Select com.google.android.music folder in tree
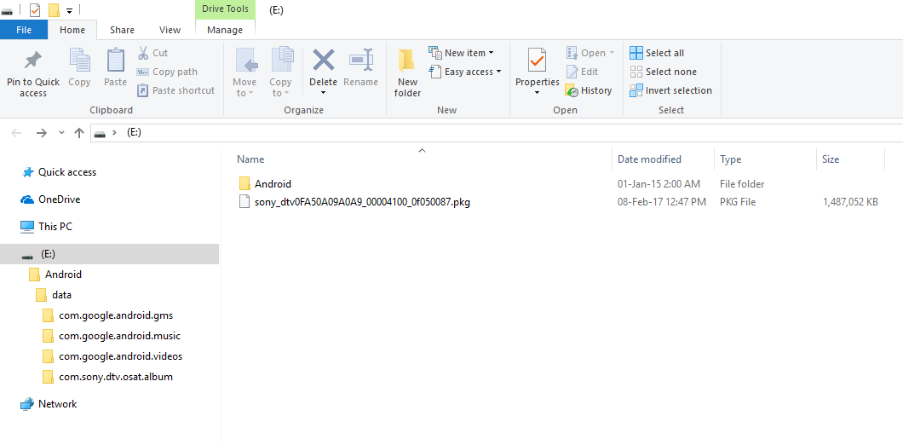 (119, 336)
